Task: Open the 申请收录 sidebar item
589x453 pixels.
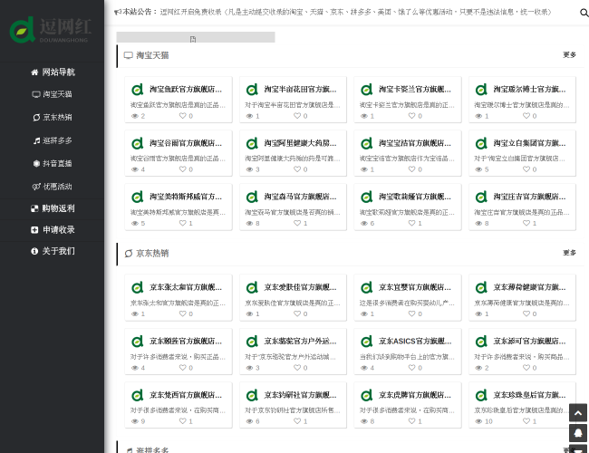Action: (x=52, y=230)
